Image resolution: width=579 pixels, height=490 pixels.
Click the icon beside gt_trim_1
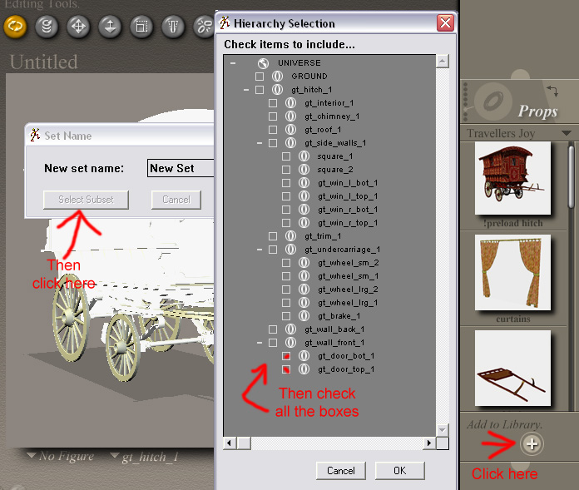[290, 236]
